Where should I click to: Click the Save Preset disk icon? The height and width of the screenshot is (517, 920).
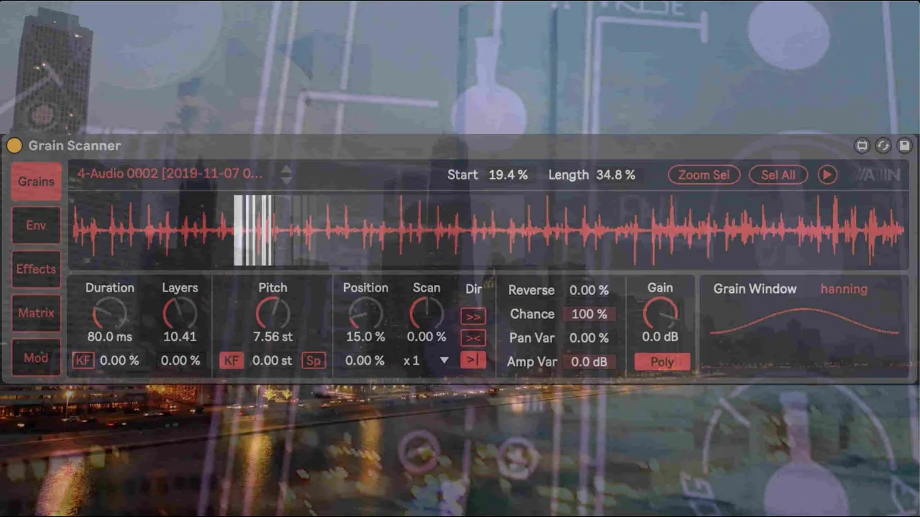[x=904, y=146]
